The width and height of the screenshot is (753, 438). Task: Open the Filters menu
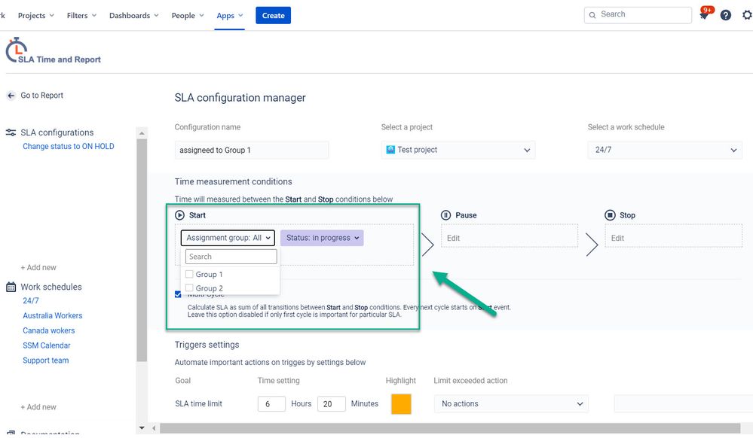coord(81,15)
